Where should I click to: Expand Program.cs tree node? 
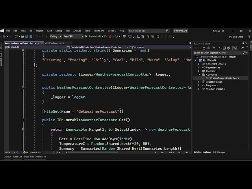199,85
